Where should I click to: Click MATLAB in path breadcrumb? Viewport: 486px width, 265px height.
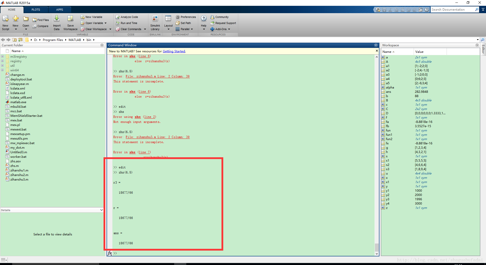tap(75, 40)
